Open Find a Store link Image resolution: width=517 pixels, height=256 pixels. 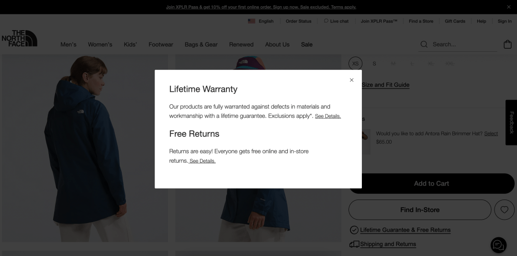pyautogui.click(x=421, y=21)
